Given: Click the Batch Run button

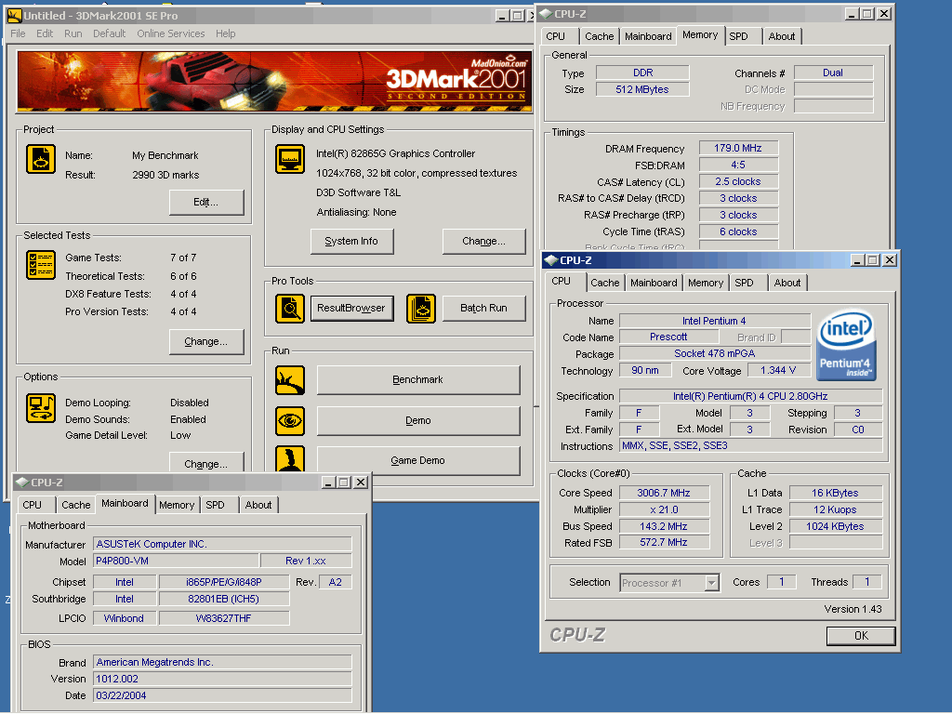Looking at the screenshot, I should (x=483, y=309).
